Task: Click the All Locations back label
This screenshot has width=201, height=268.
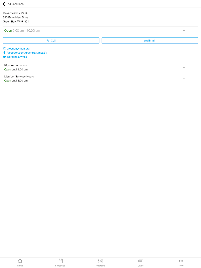Action: pos(16,4)
